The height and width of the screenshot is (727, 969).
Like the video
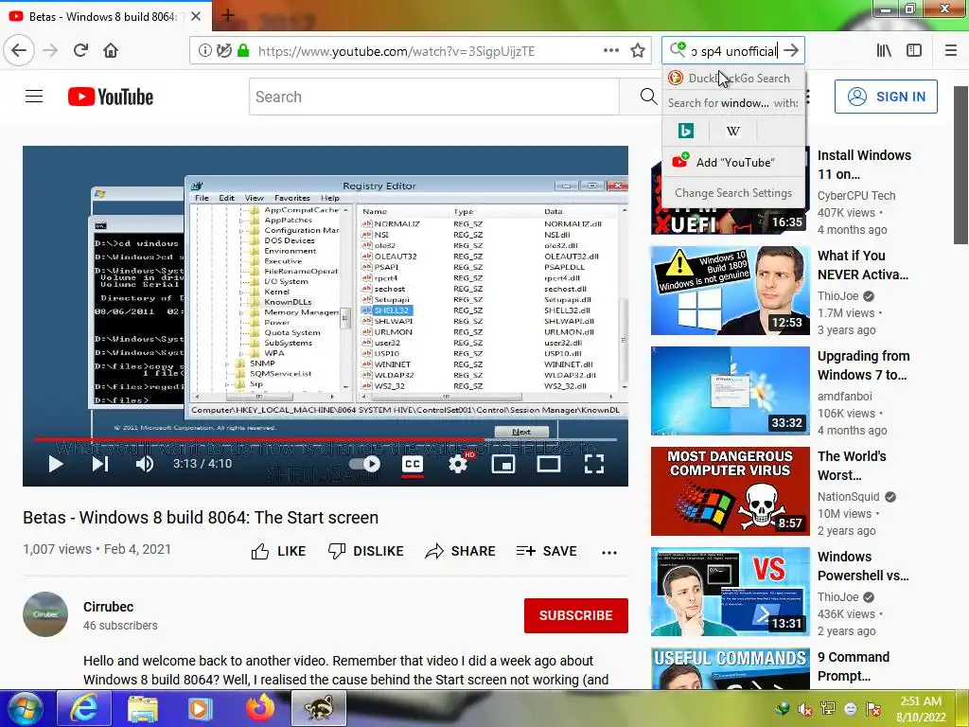click(x=278, y=551)
